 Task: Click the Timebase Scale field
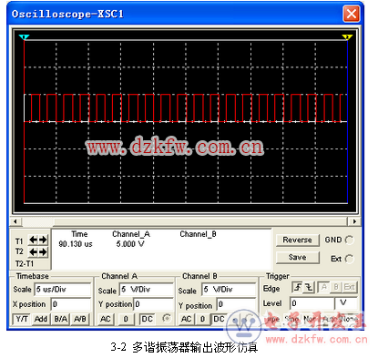pyautogui.click(x=63, y=290)
